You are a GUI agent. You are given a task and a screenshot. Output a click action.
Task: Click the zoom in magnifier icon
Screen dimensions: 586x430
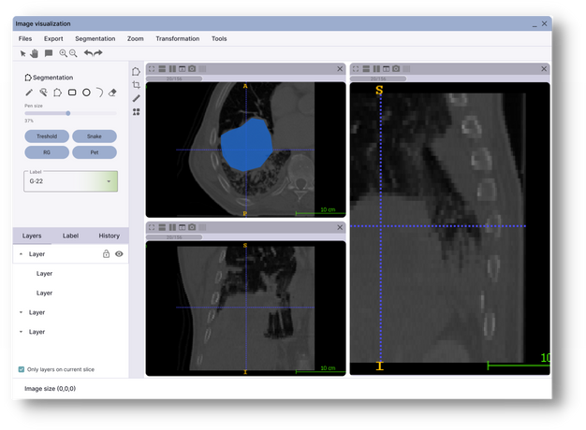pyautogui.click(x=63, y=53)
